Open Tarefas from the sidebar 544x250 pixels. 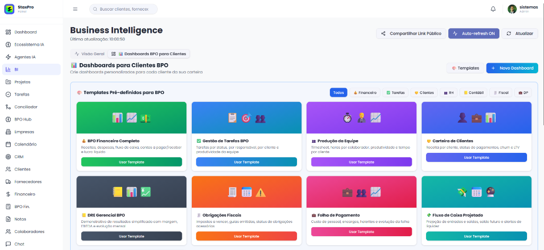tap(31, 94)
